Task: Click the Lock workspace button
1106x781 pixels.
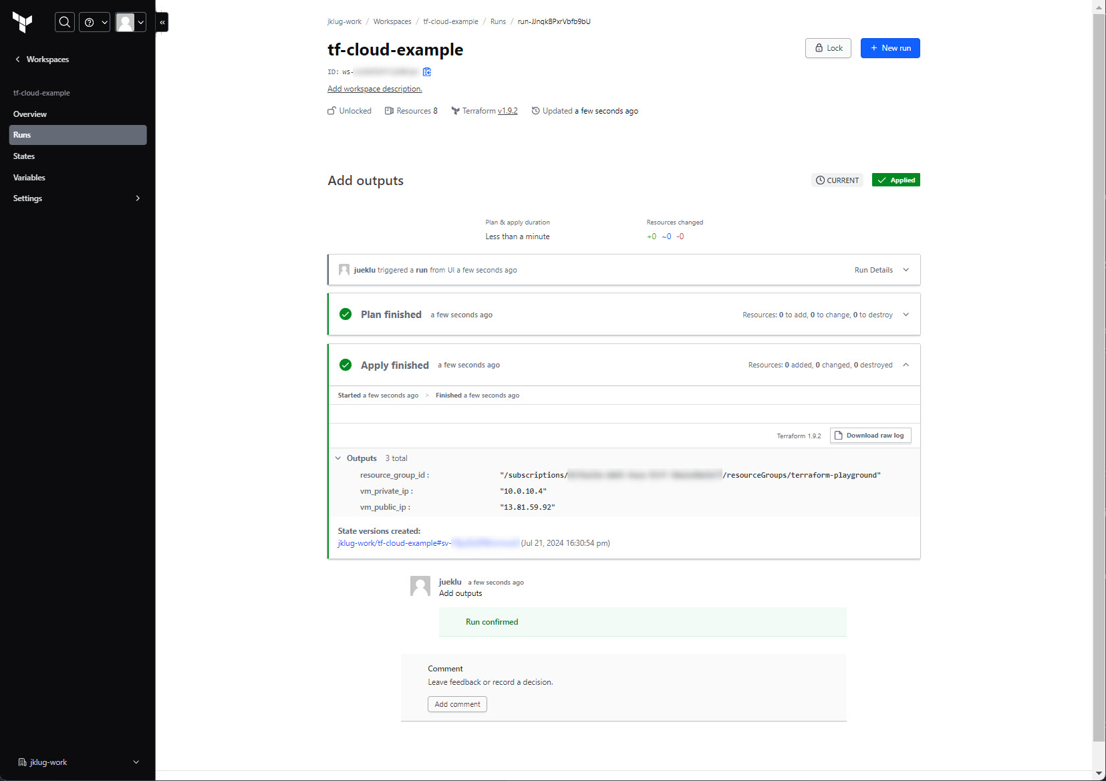Action: pos(828,48)
